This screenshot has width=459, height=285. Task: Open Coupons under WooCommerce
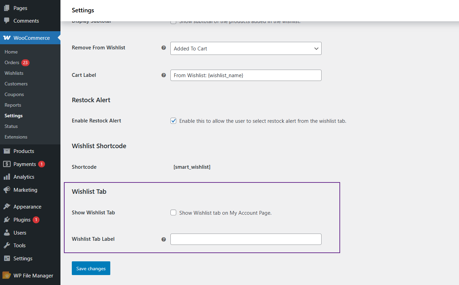pyautogui.click(x=14, y=95)
